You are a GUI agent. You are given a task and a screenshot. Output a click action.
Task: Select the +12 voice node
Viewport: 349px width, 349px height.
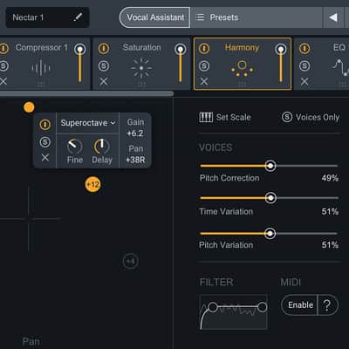[x=93, y=184]
